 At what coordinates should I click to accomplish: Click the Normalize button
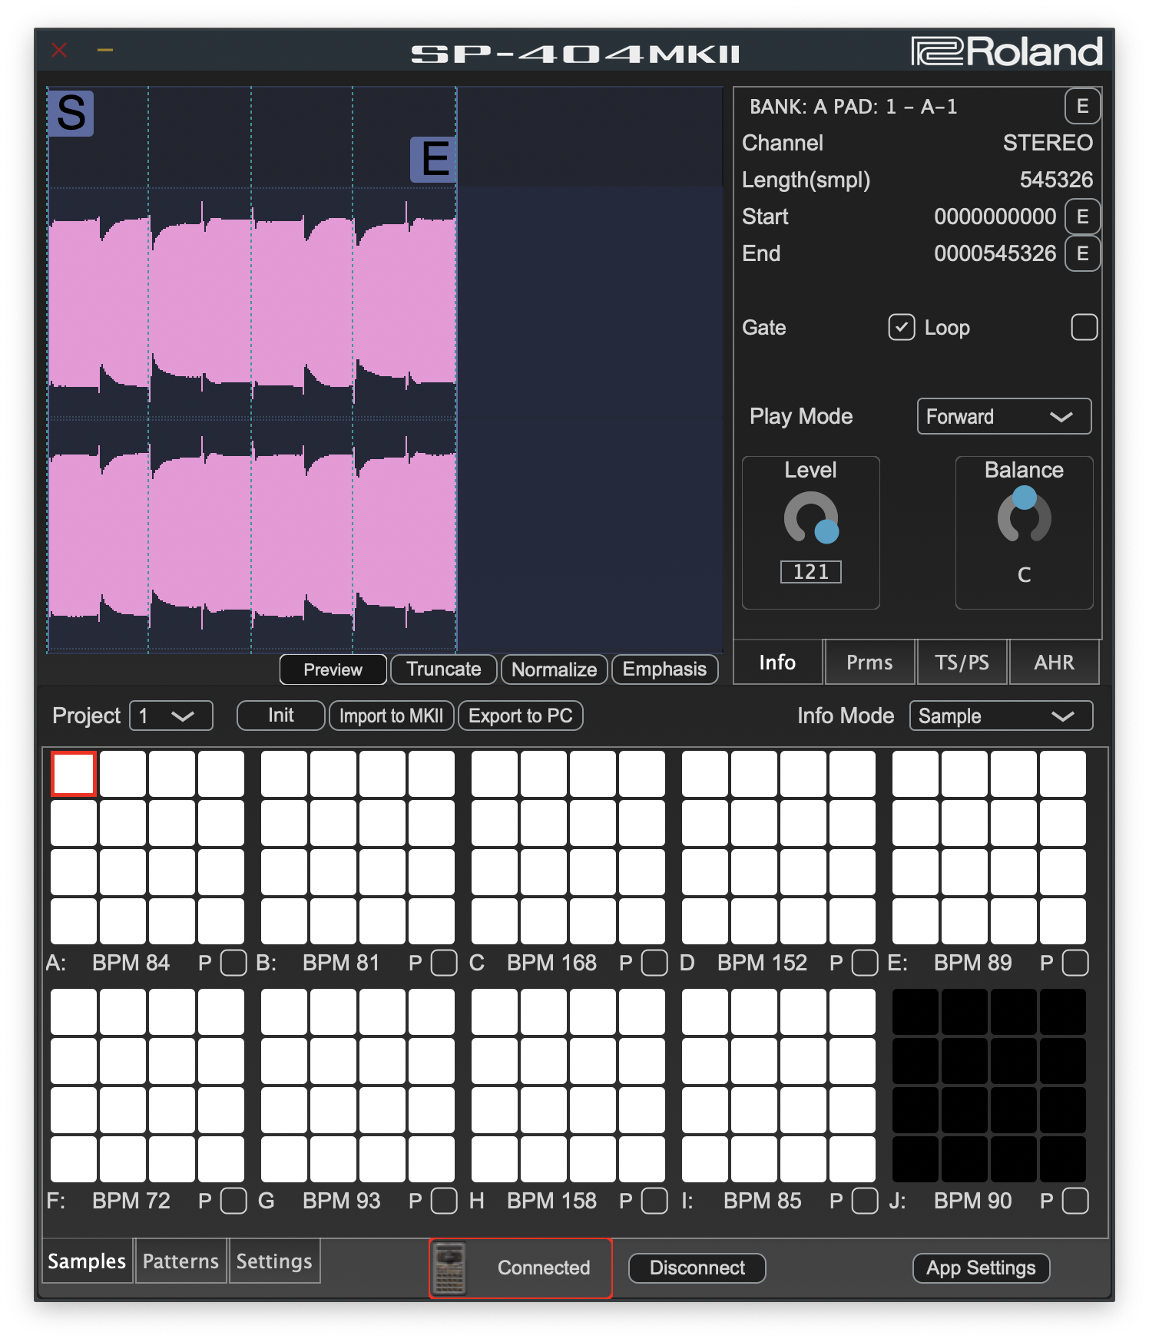pos(555,669)
